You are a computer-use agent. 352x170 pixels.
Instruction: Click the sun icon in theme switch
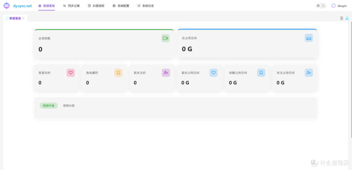[x=318, y=6]
